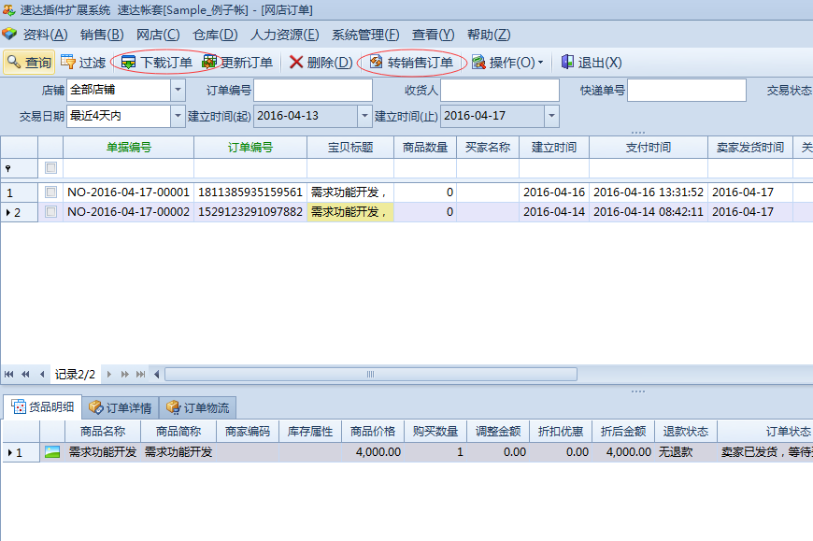Click the 转销售订单 convert icon
Viewport: 813px width, 541px height.
376,63
